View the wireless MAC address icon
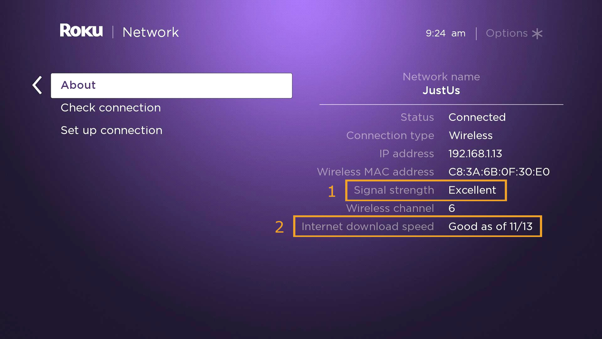Screen dimensions: 602x339 498,172
